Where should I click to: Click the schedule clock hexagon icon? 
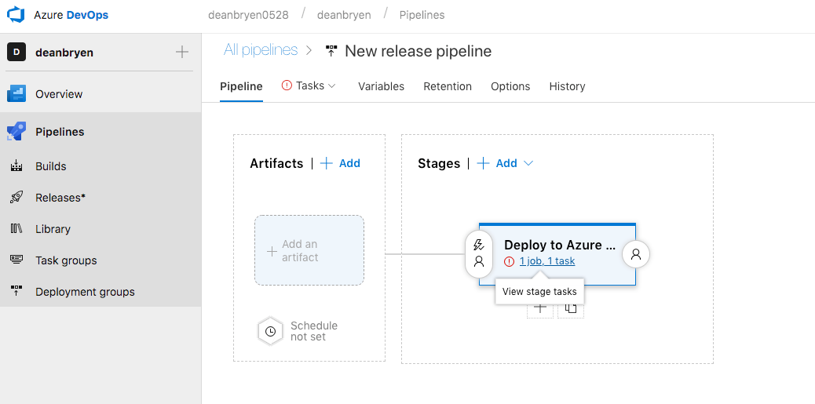tap(270, 331)
